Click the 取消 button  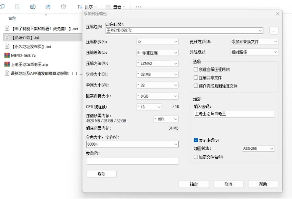(228, 184)
